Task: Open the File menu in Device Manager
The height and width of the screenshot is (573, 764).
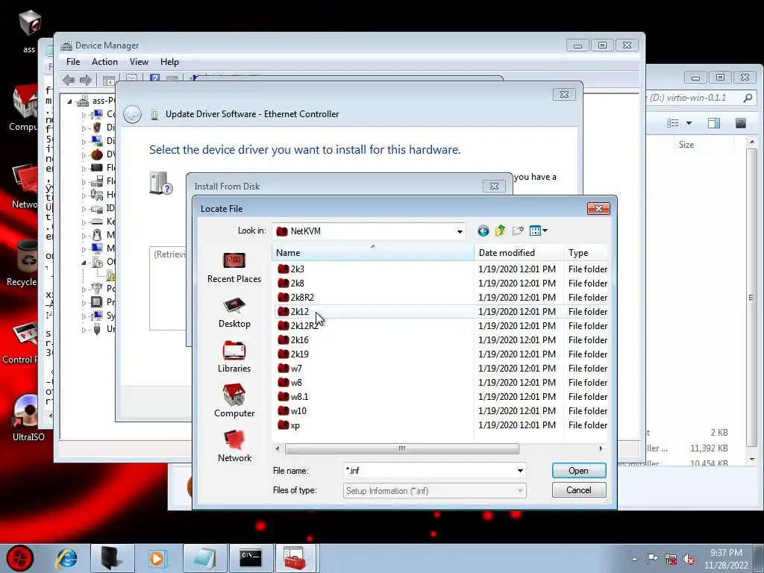Action: (73, 62)
